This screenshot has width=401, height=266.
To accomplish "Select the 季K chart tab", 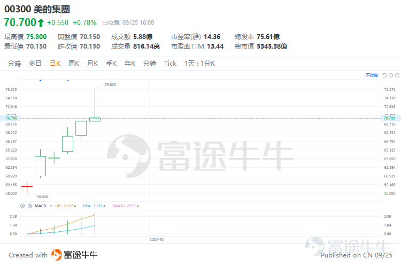I will [111, 64].
